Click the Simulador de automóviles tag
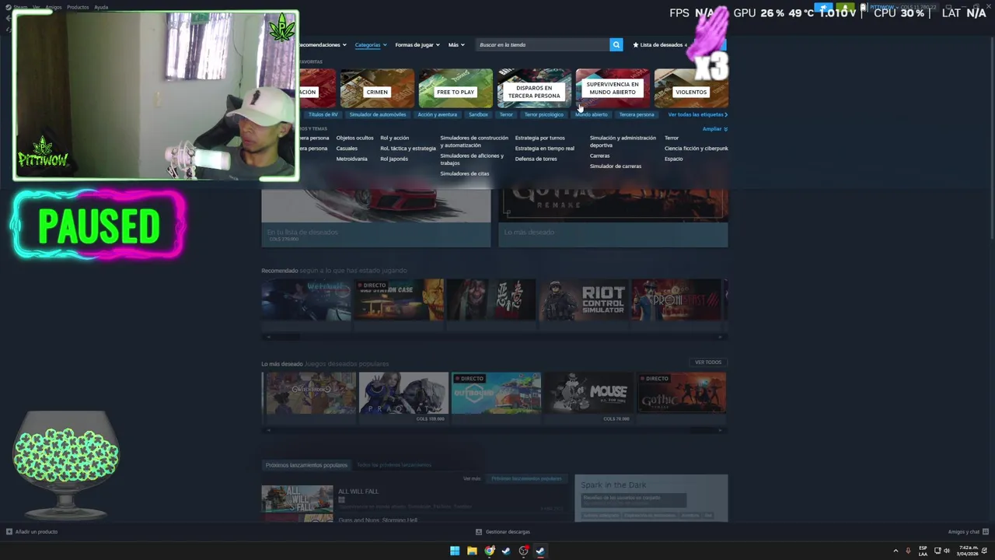The height and width of the screenshot is (560, 995). coord(378,114)
